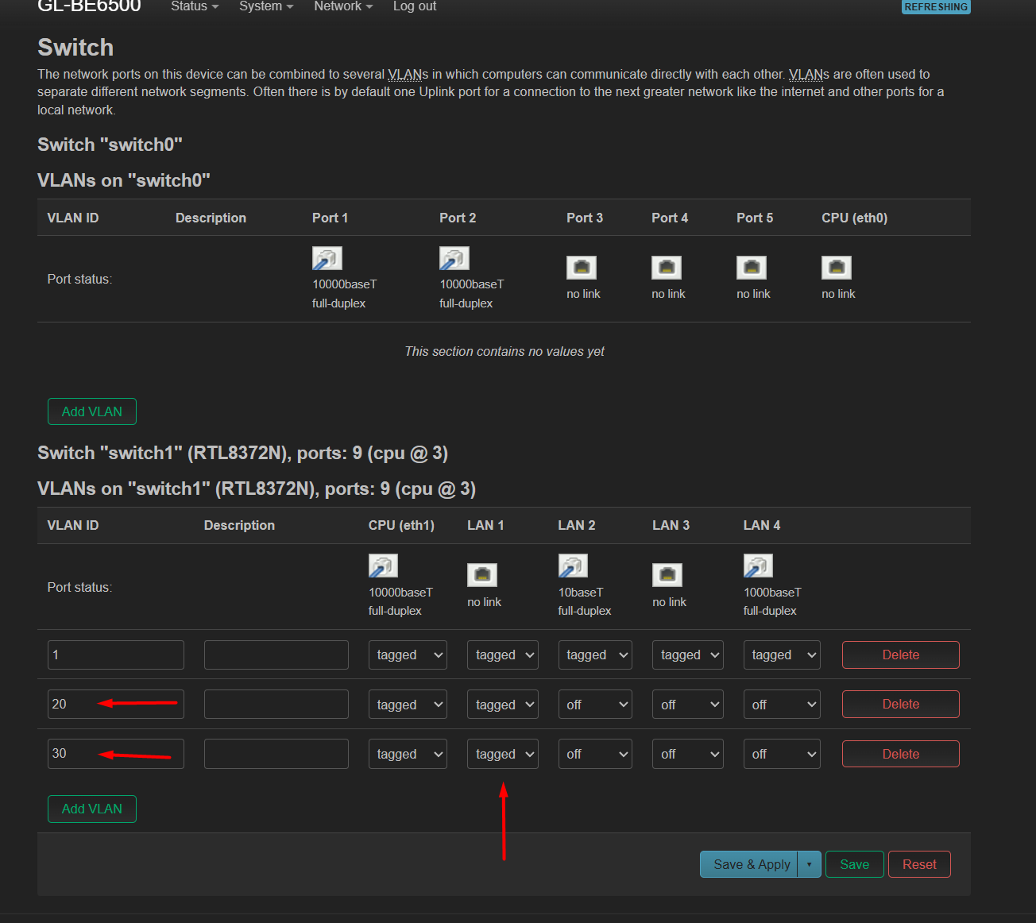
Task: Click switch0 Port 1 connected link icon
Action: (x=327, y=258)
